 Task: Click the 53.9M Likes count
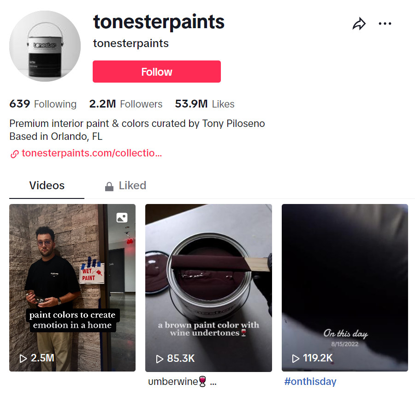pyautogui.click(x=204, y=104)
